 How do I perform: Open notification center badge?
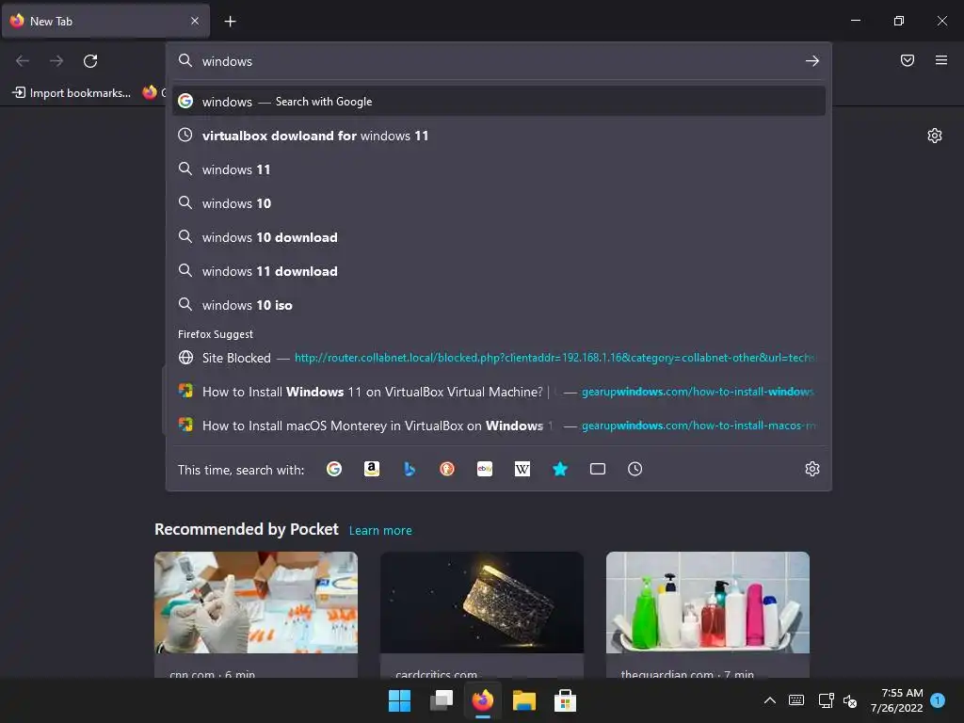938,700
